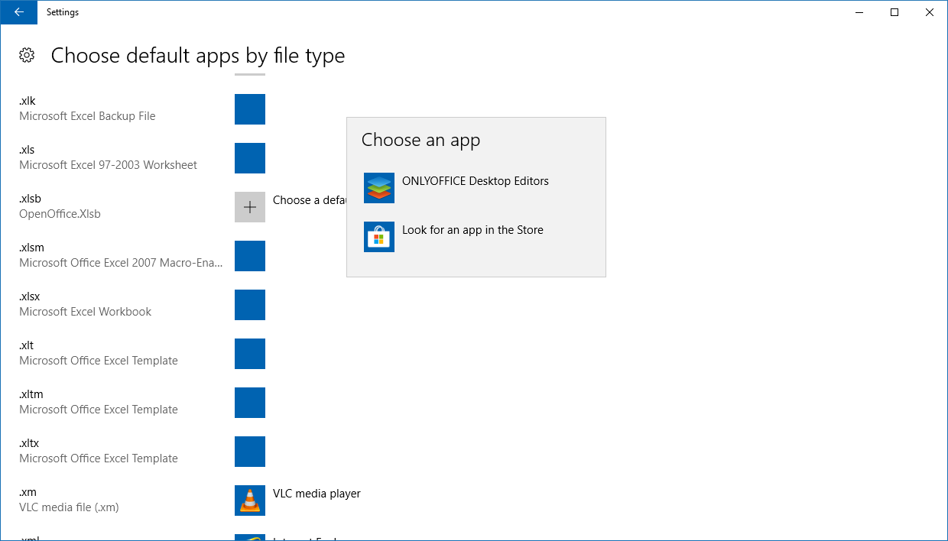Click the plus icon for .xlsb
948x541 pixels.
(250, 207)
